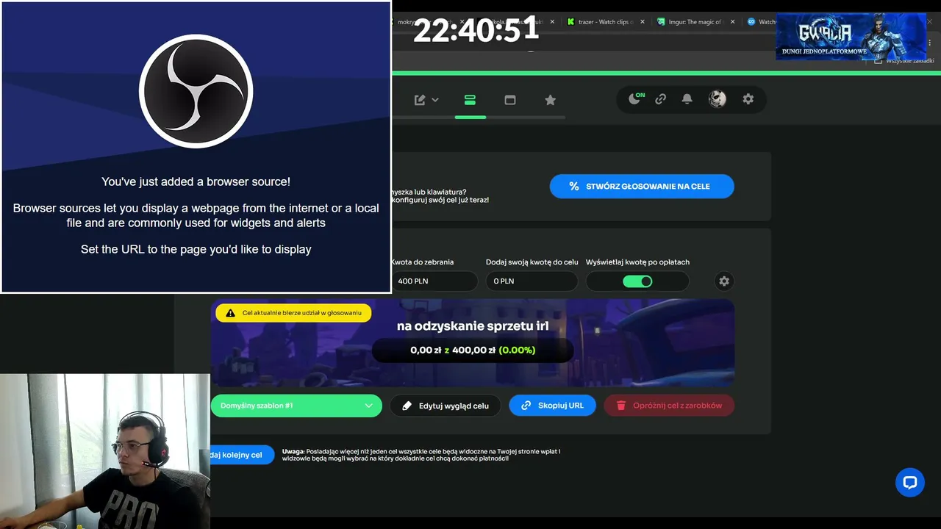Click the chain link icon in the top pill
The image size is (941, 529).
[x=661, y=99]
